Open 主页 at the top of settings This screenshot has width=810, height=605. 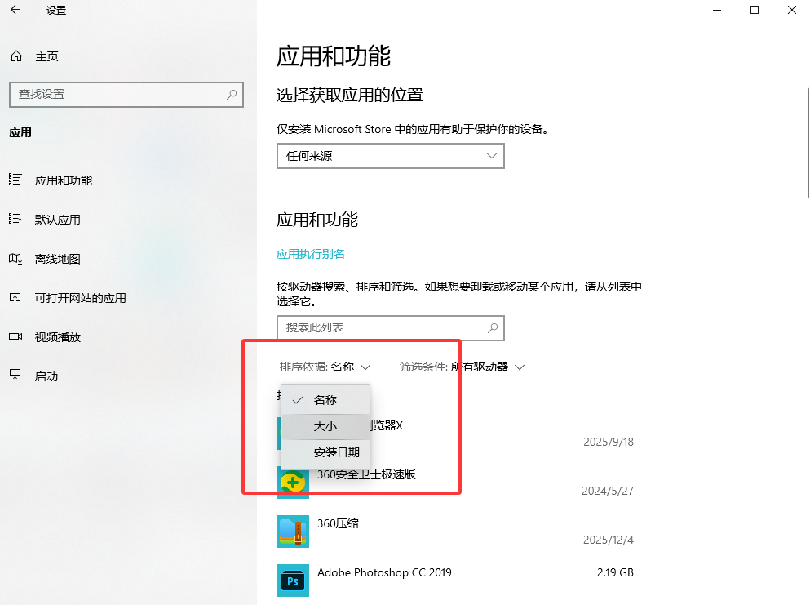click(x=46, y=56)
